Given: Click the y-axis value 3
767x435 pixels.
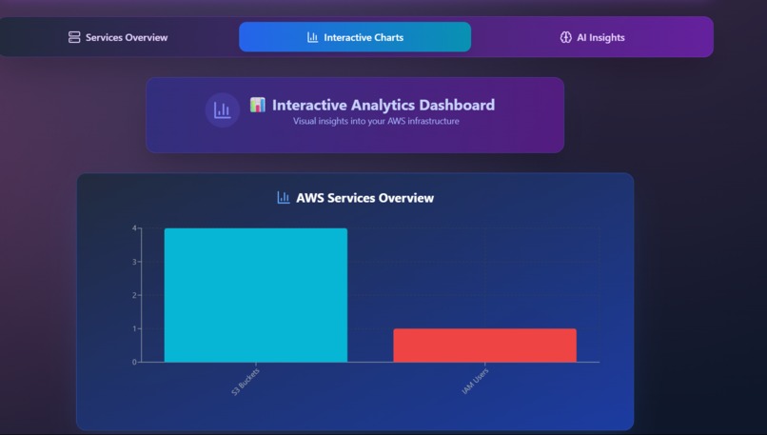Looking at the screenshot, I should pyautogui.click(x=134, y=262).
